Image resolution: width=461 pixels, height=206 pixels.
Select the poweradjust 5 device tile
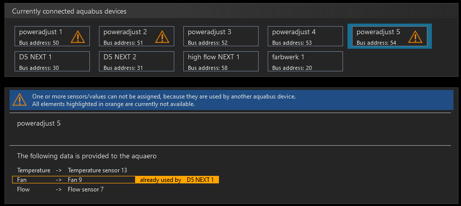click(382, 36)
